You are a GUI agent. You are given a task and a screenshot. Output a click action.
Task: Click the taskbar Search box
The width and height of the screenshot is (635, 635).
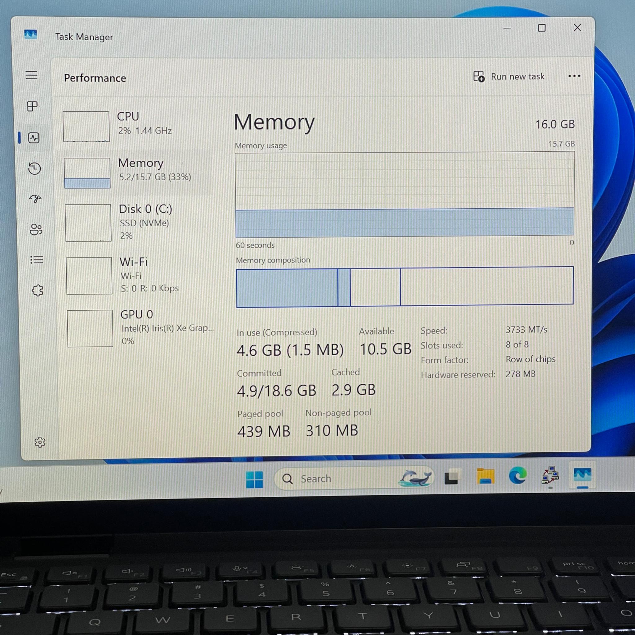click(x=354, y=478)
